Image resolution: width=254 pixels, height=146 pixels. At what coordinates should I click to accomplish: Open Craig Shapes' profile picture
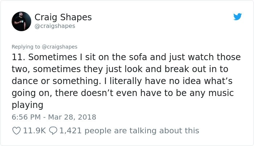coord(21,21)
